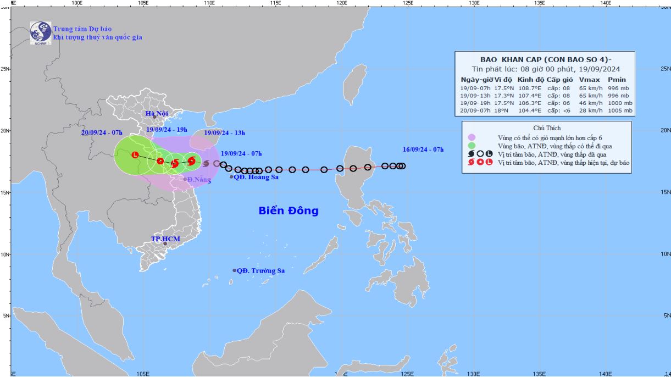The image size is (671, 377).
Task: Click the Ngày-giờ column header
Action: [x=476, y=80]
